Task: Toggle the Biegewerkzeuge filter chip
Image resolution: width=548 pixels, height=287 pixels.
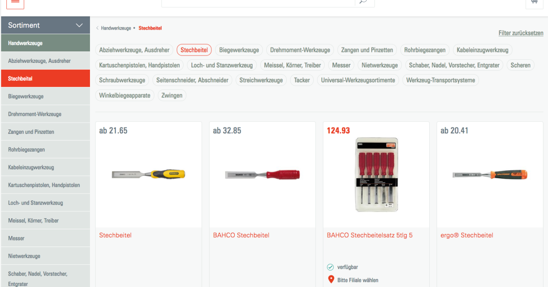Action: tap(239, 50)
